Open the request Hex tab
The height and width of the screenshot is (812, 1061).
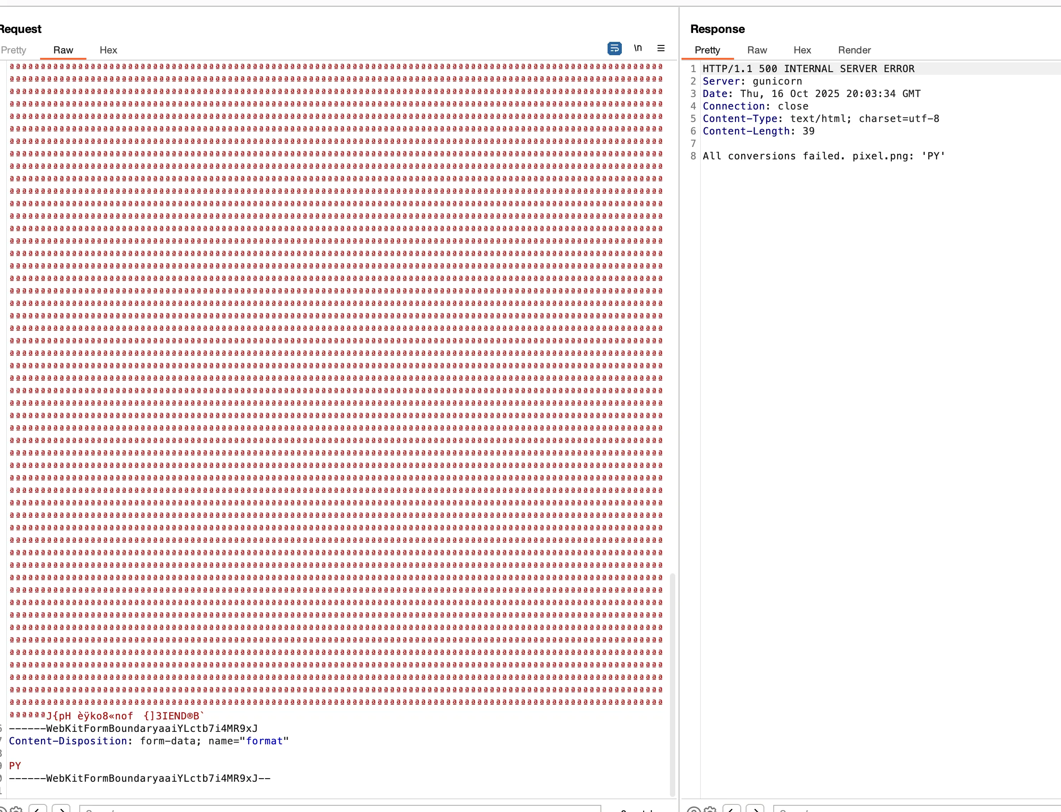(x=108, y=50)
